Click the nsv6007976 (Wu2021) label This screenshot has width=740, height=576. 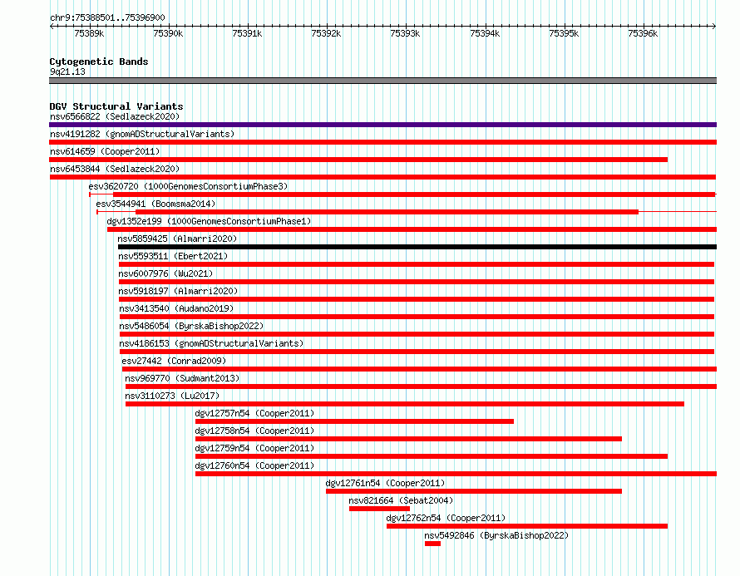coord(165,273)
